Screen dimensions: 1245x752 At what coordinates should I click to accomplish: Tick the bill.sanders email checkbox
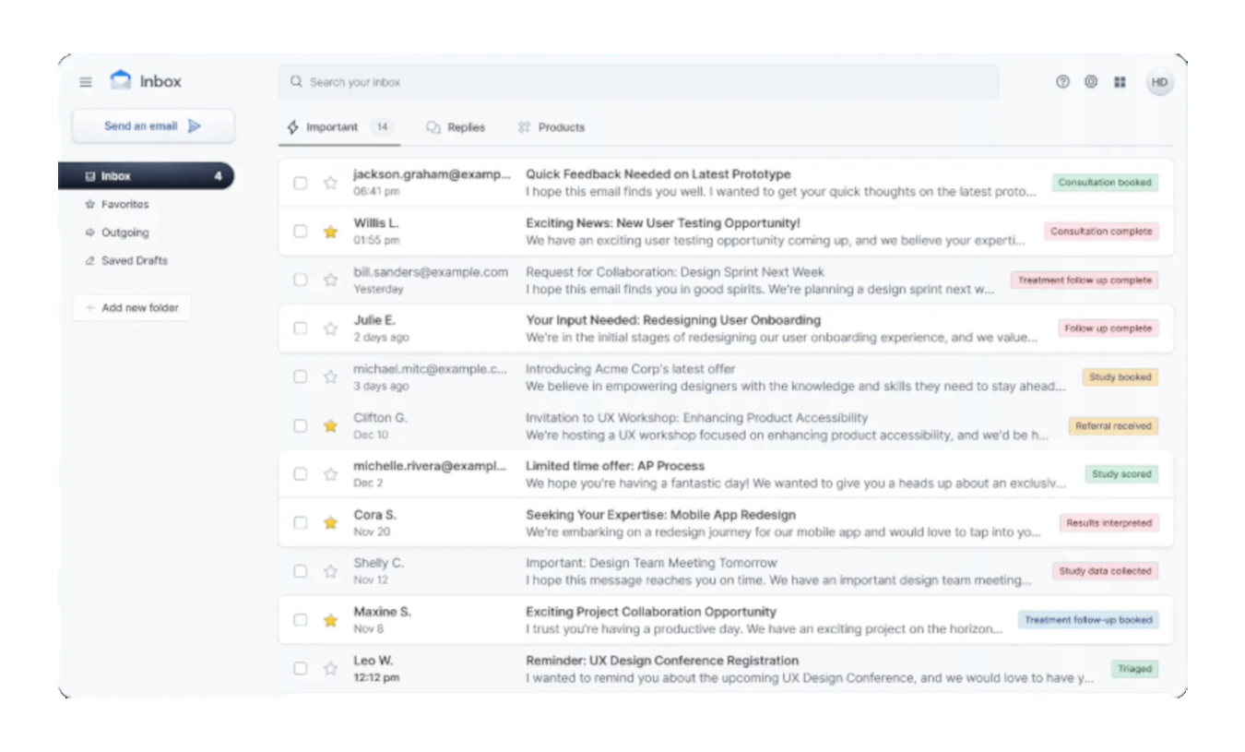[301, 280]
